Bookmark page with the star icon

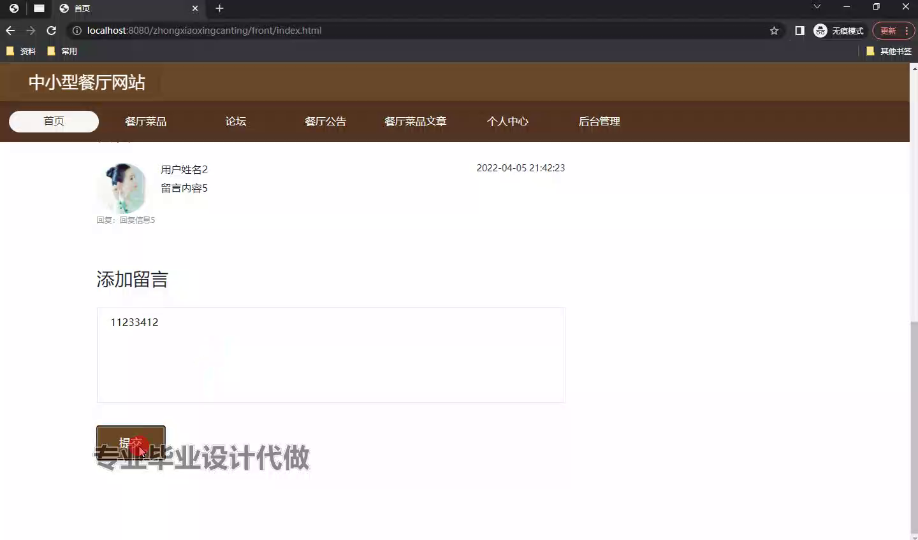(x=774, y=31)
